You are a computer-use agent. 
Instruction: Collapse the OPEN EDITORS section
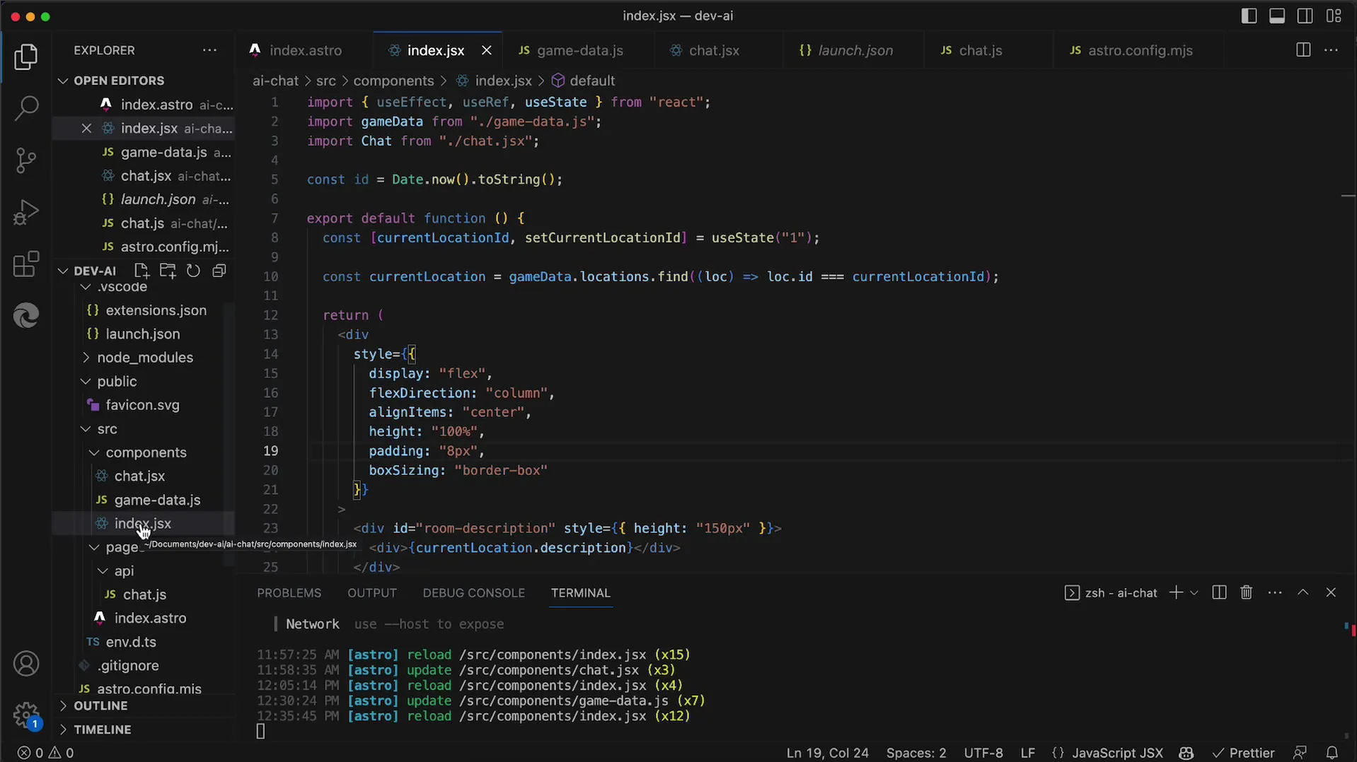[x=119, y=81]
